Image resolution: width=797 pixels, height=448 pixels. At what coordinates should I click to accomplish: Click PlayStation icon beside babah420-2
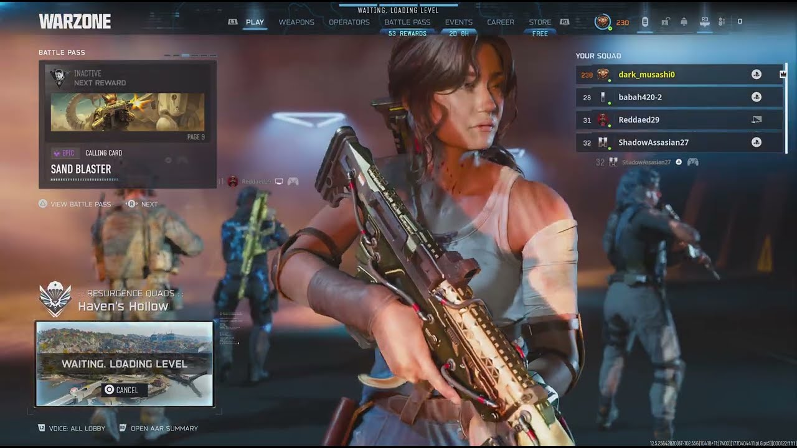(757, 97)
